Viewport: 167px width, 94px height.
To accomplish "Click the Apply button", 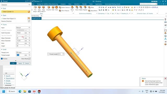I will coord(20,63).
